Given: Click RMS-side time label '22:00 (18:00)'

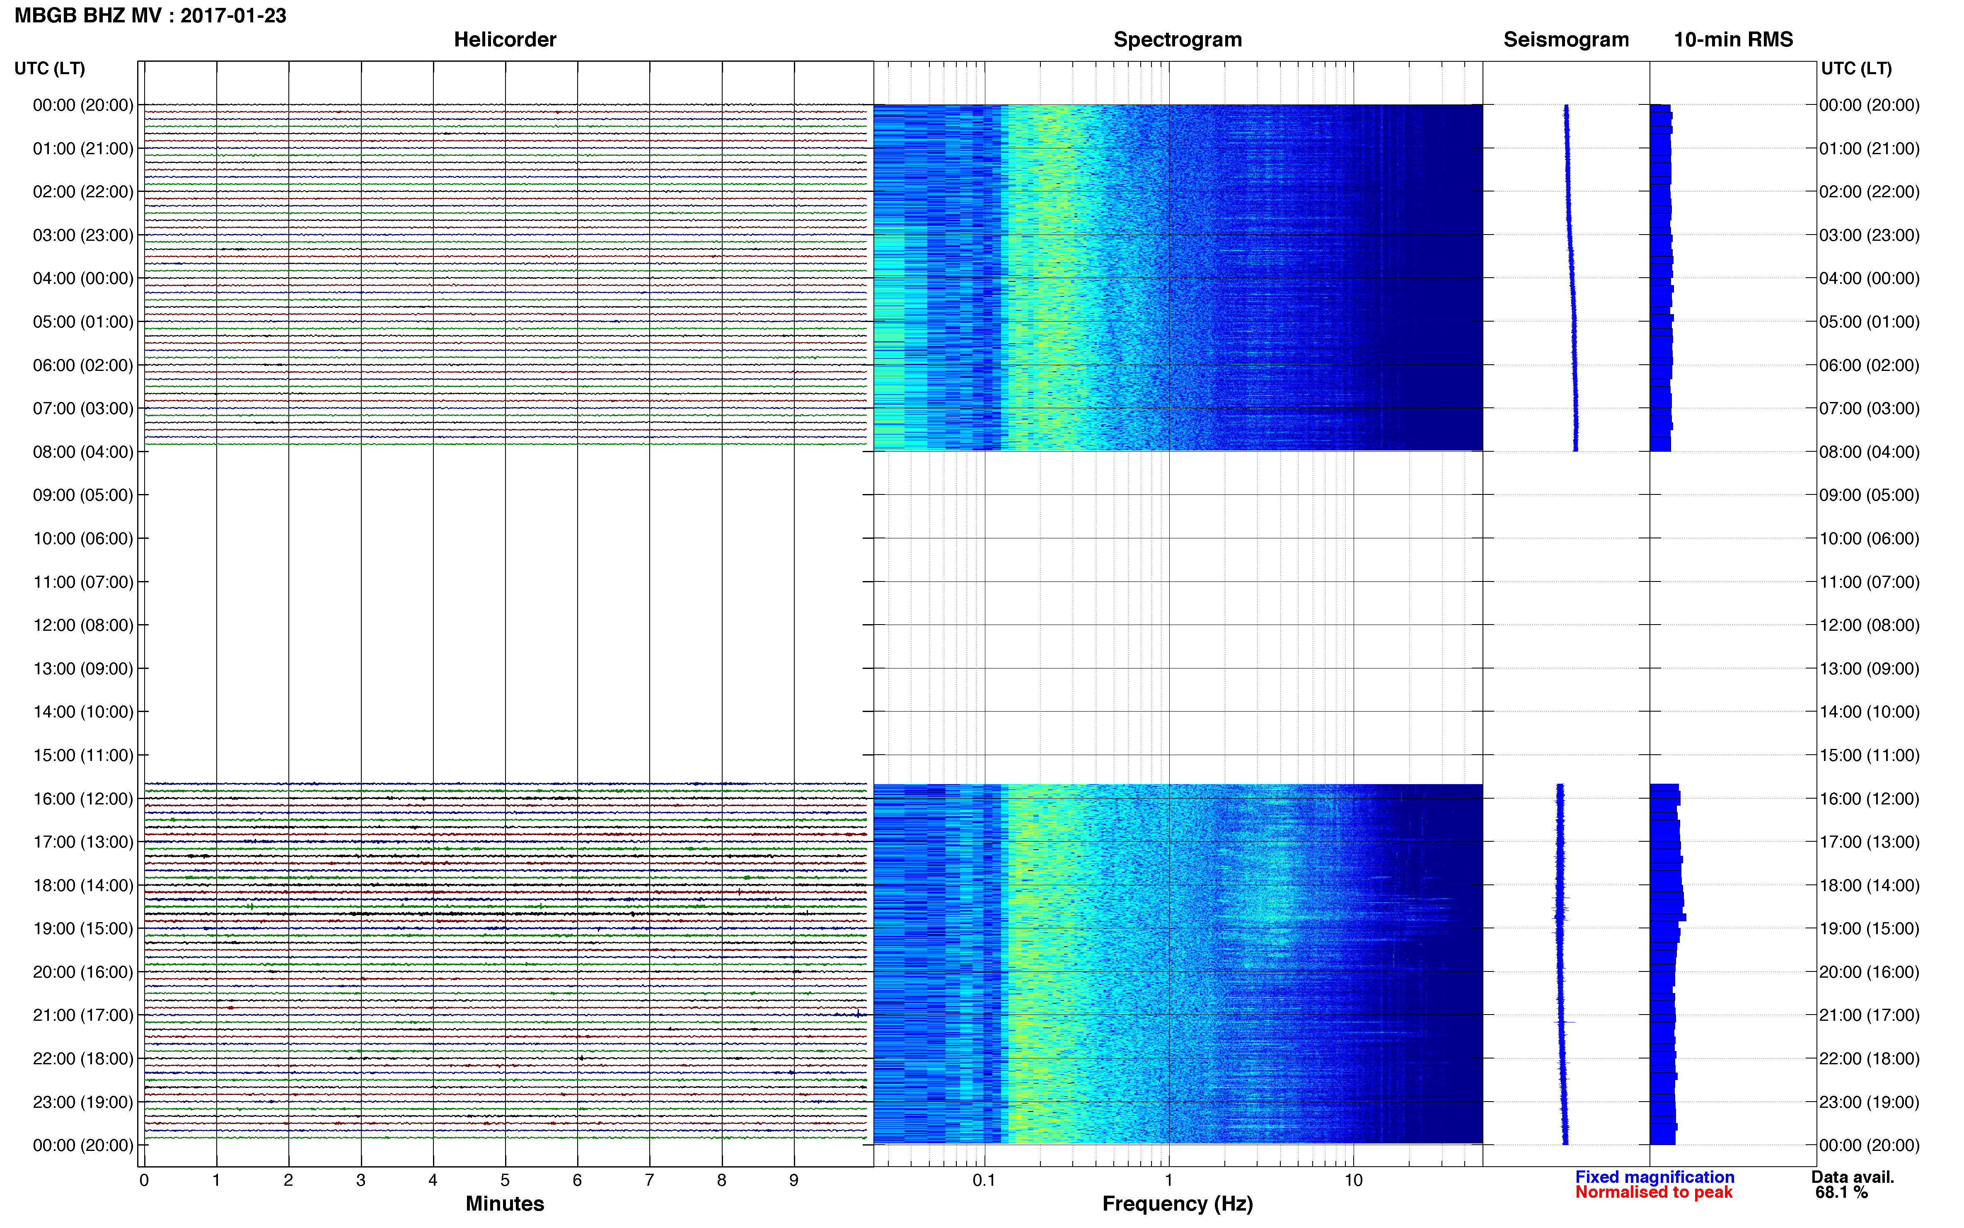Looking at the screenshot, I should (1869, 1058).
